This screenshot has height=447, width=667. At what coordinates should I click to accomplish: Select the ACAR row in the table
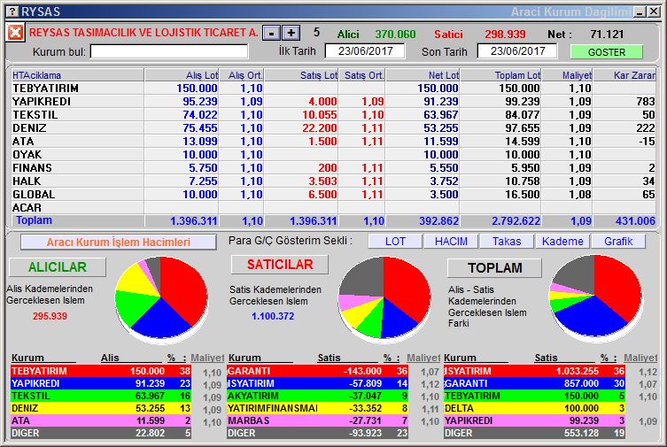click(333, 208)
